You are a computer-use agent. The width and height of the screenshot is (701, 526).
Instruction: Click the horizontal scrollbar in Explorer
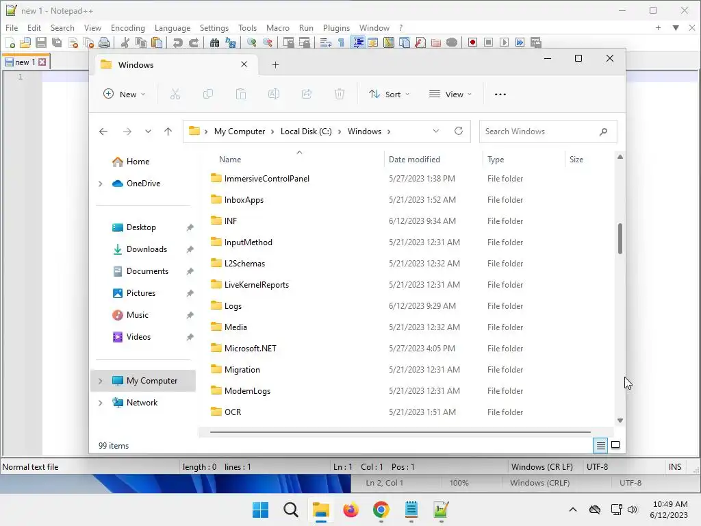(x=400, y=432)
